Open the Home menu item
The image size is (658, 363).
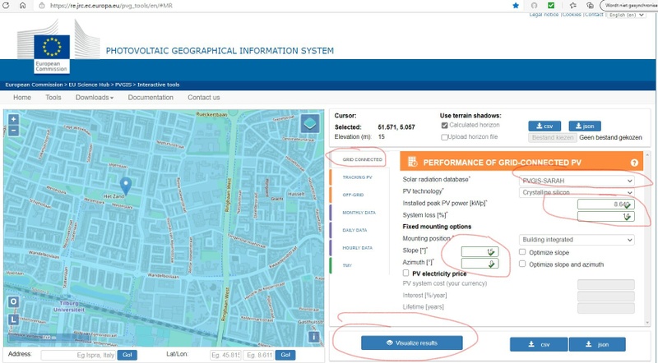click(22, 97)
